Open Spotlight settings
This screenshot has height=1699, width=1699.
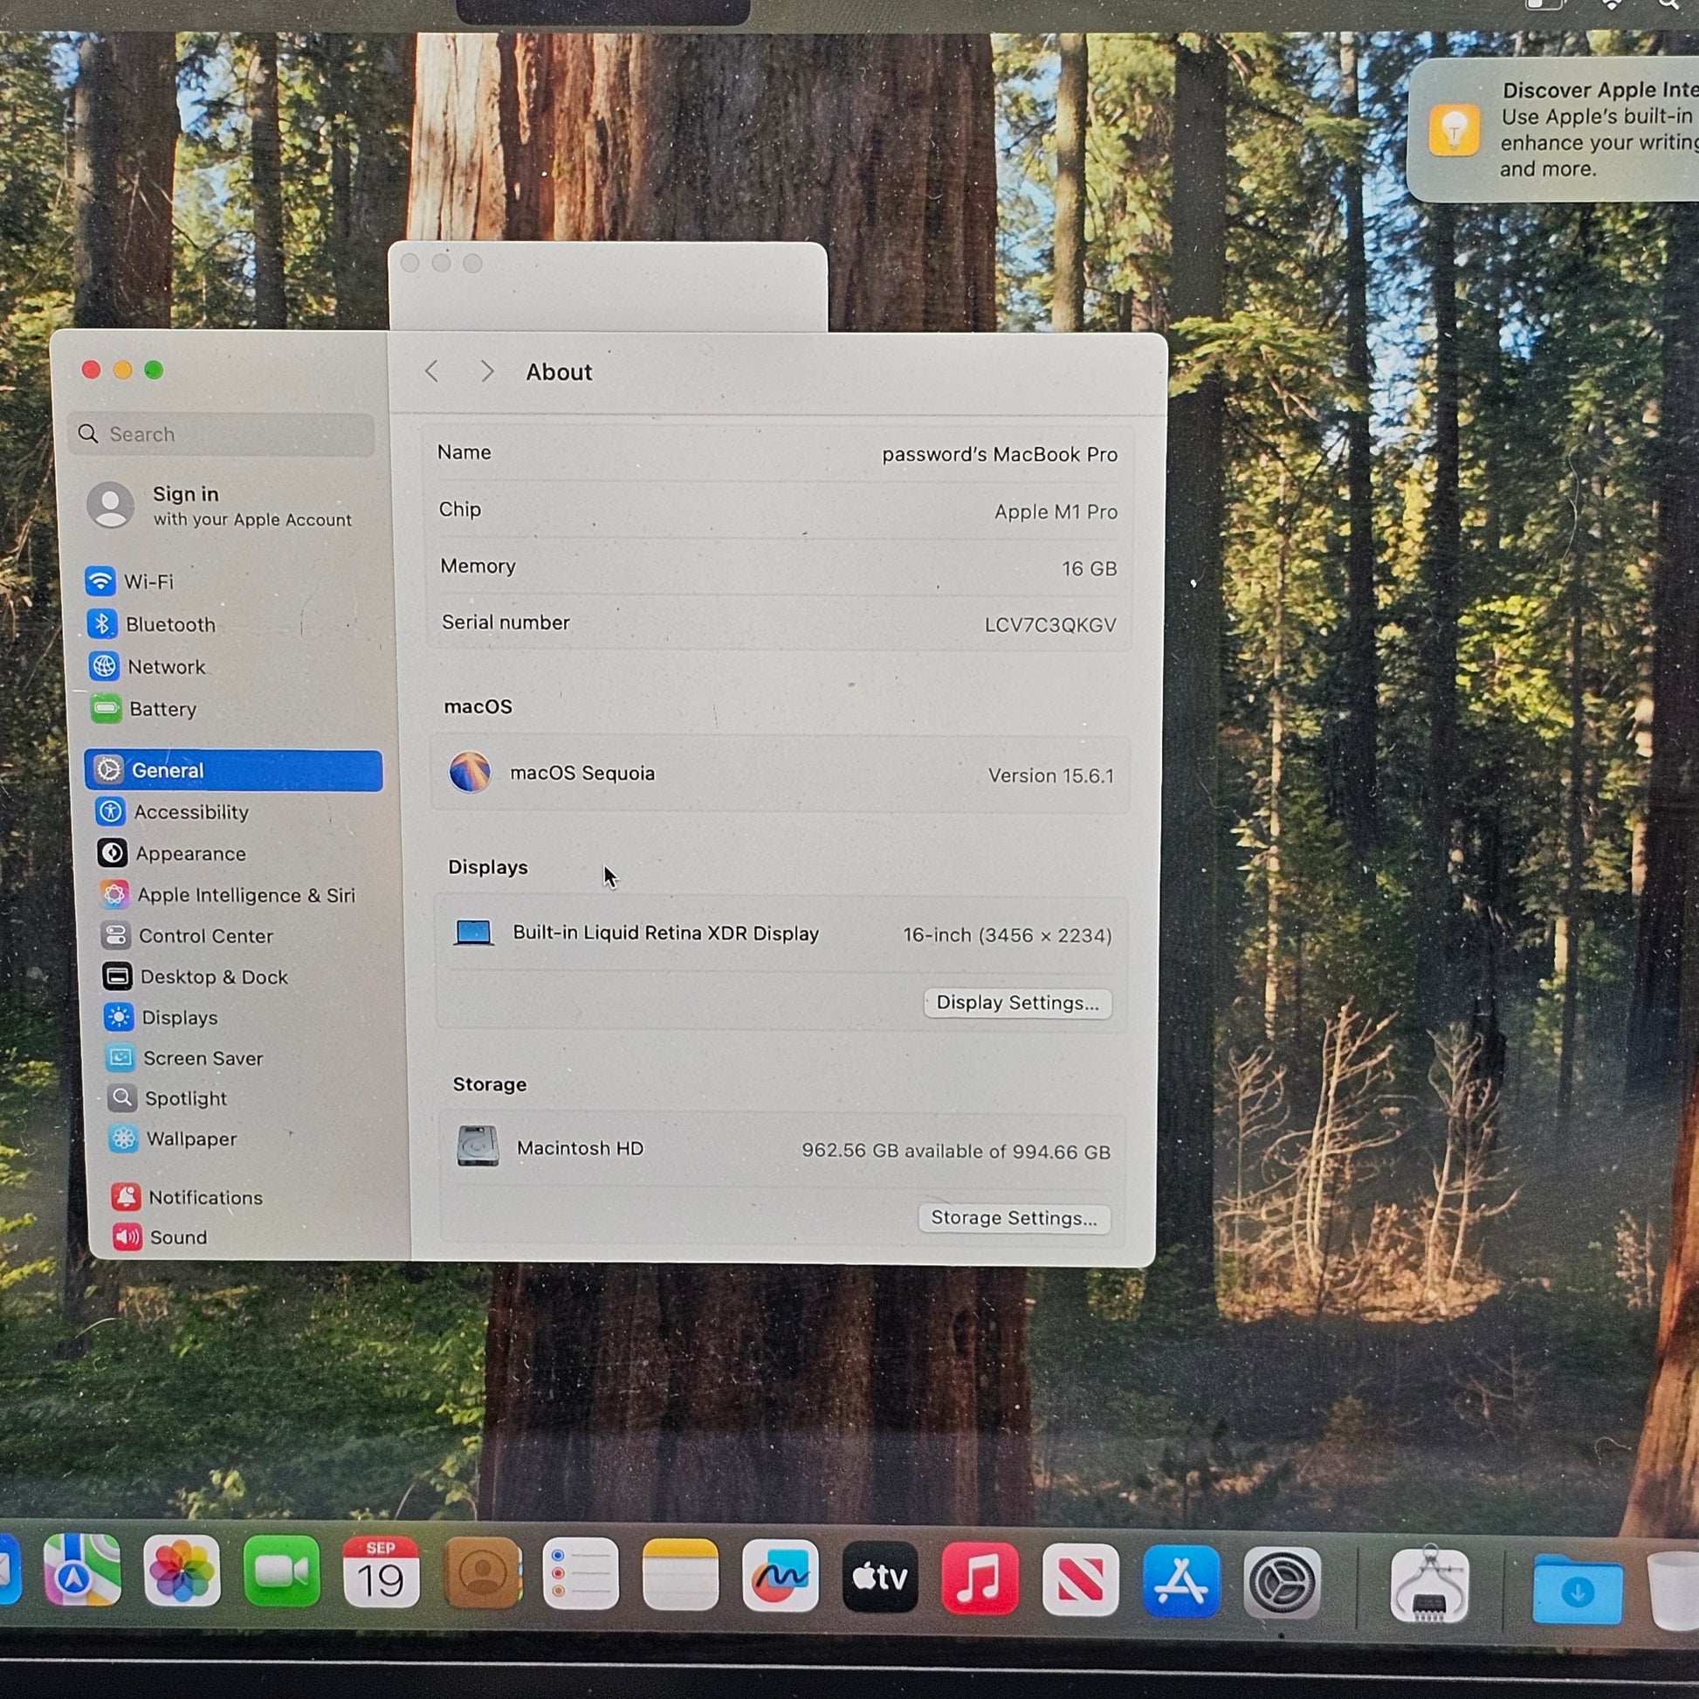(168, 1098)
